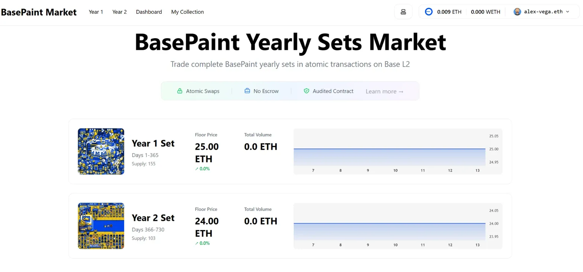
Task: Click the Year 2 Set Total Volume label
Action: coord(258,209)
